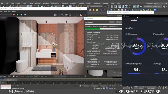Toggle the Snaps toggle
Image resolution: width=168 pixels, height=94 pixels.
coord(74,6)
